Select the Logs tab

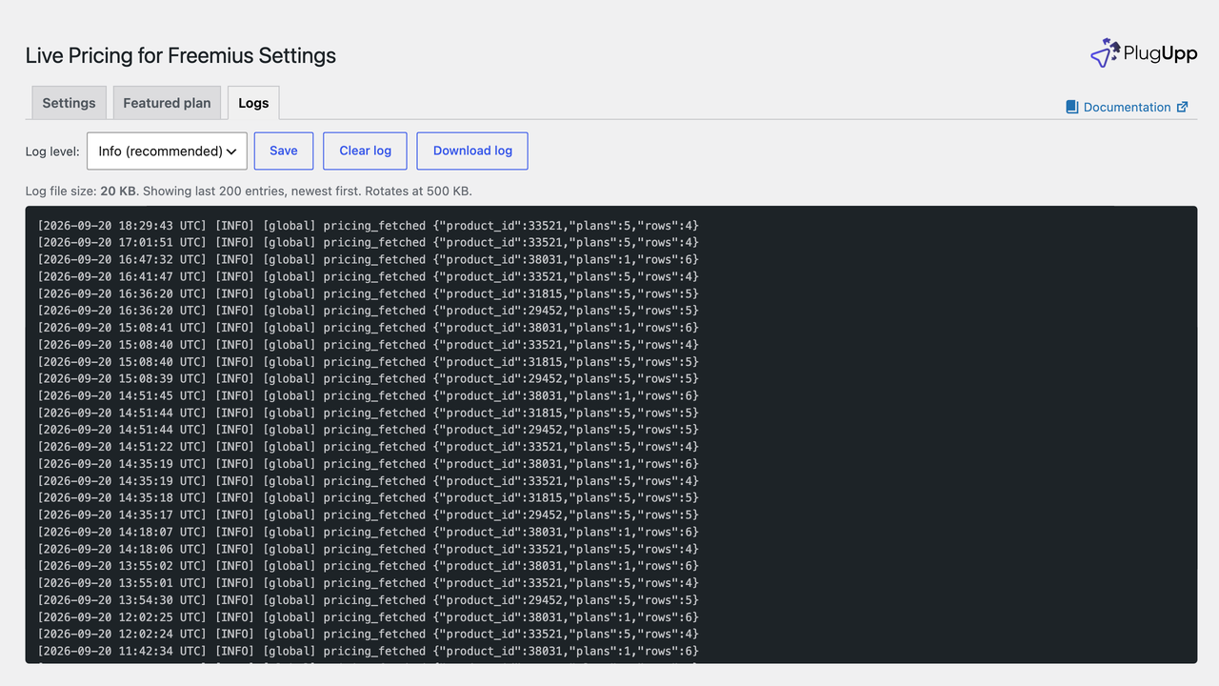click(253, 103)
